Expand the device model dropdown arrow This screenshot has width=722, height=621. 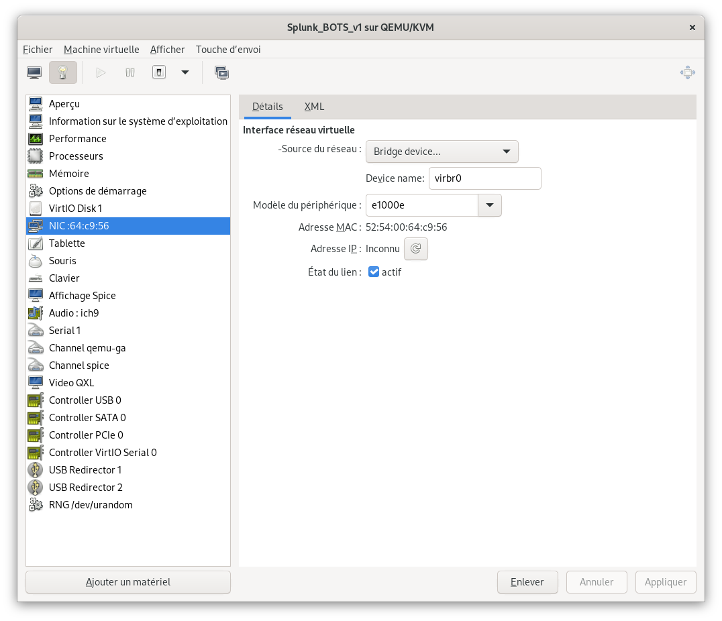click(489, 205)
